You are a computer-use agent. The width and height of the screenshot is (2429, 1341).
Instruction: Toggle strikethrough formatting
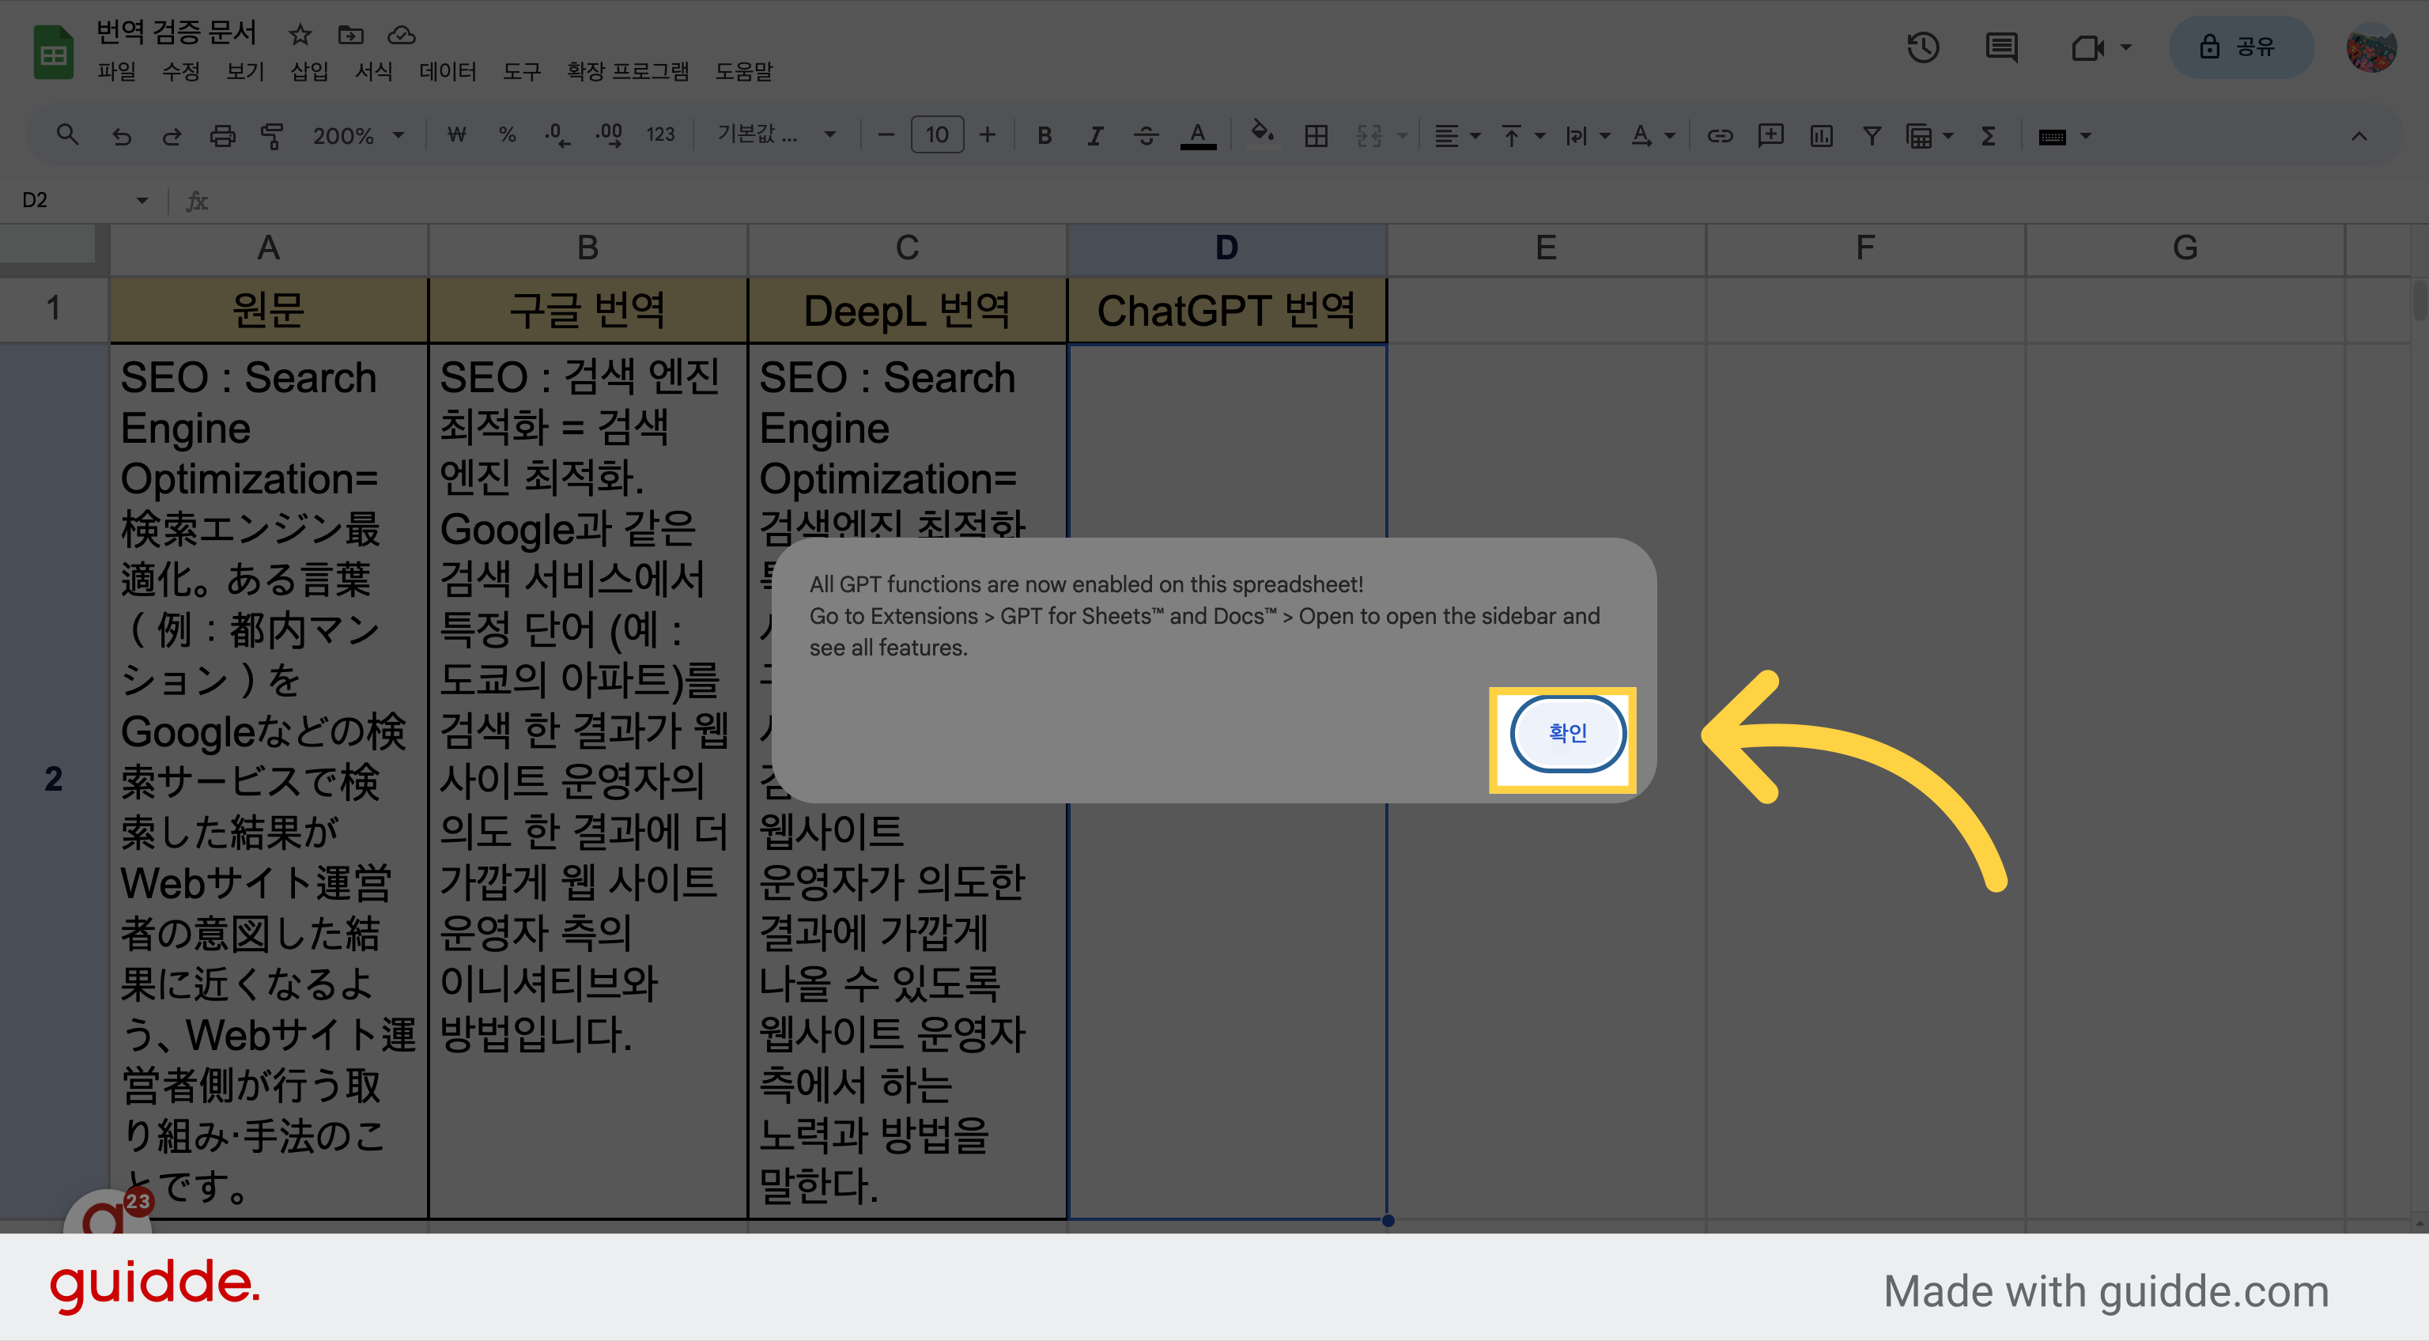pos(1146,136)
